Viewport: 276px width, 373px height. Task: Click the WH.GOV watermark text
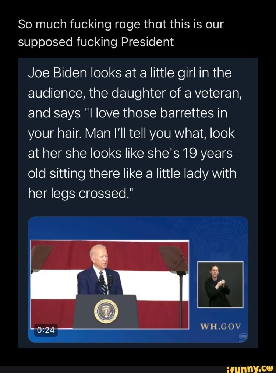(x=220, y=326)
